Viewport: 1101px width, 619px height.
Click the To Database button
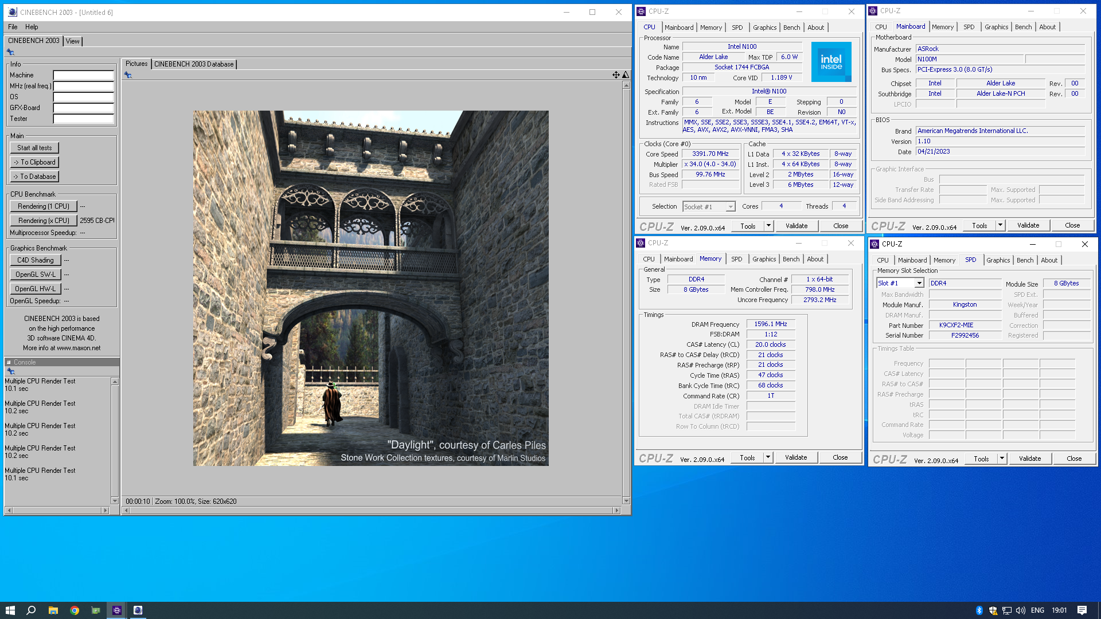[x=34, y=177]
